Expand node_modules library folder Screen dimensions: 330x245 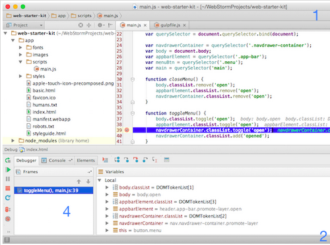(x=13, y=140)
